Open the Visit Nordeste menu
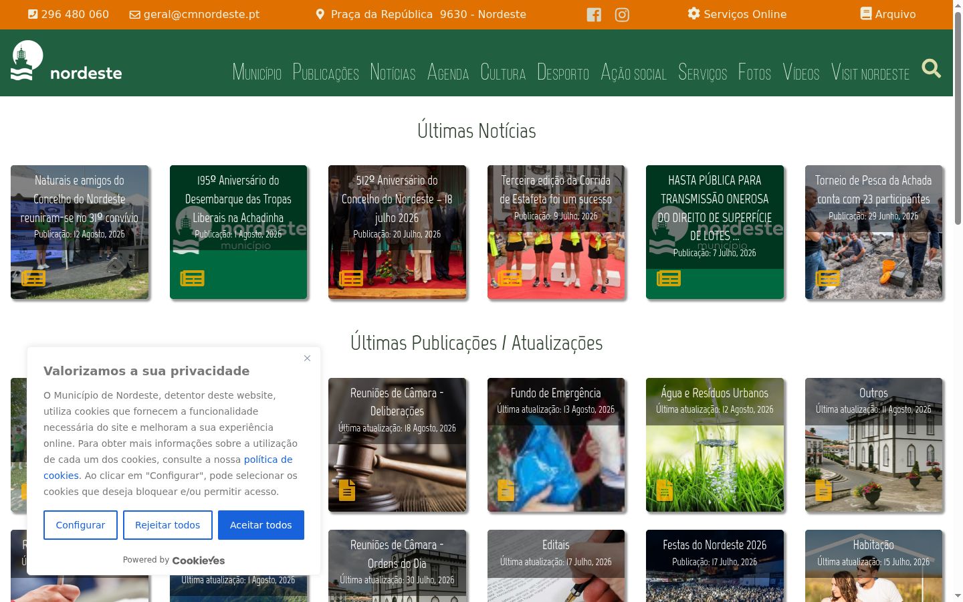This screenshot has width=963, height=602. point(870,72)
